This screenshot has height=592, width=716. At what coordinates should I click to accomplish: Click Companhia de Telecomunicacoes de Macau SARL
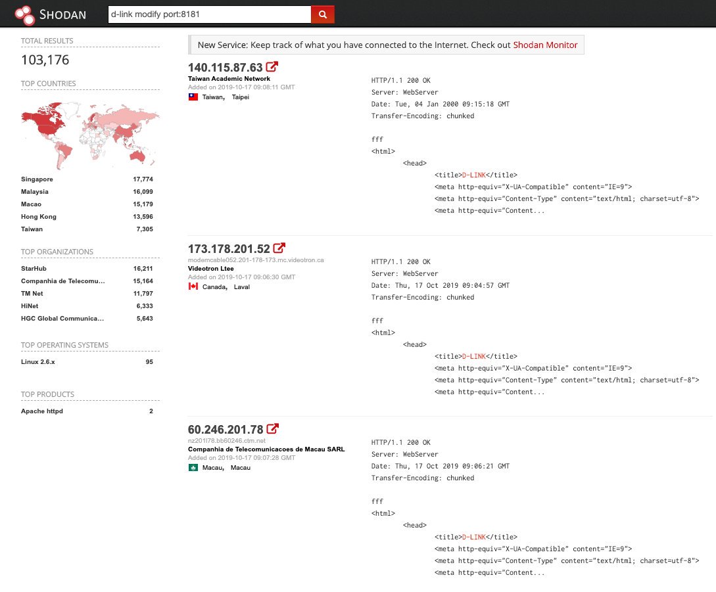(266, 449)
